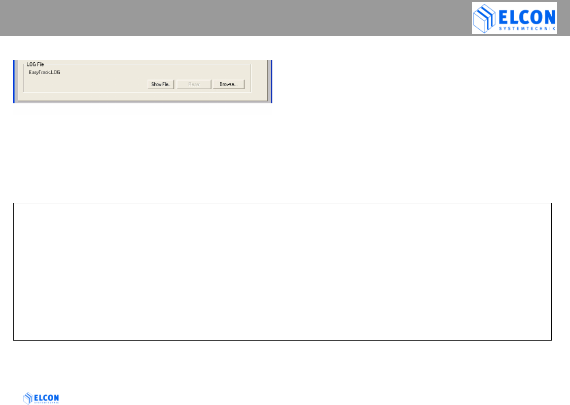The width and height of the screenshot is (570, 405).
Task: Select the EasyTrack.LOG file name text
Action: [44, 72]
